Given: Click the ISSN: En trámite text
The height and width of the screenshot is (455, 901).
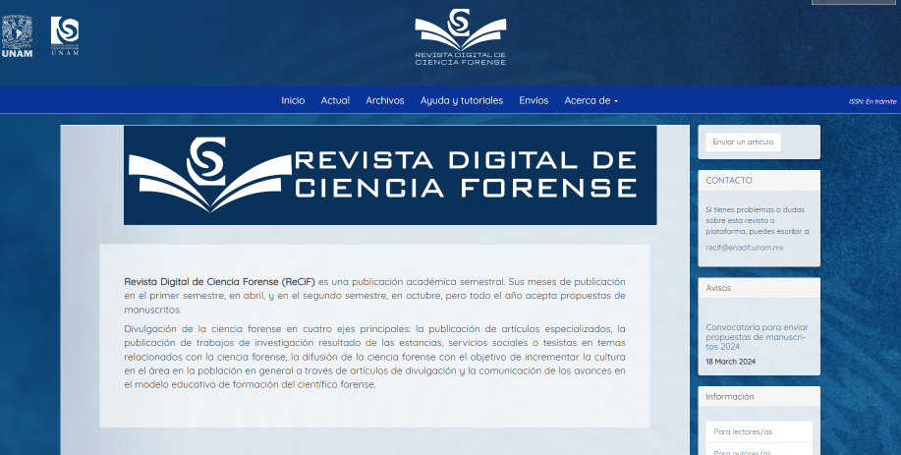Looking at the screenshot, I should coord(873,101).
